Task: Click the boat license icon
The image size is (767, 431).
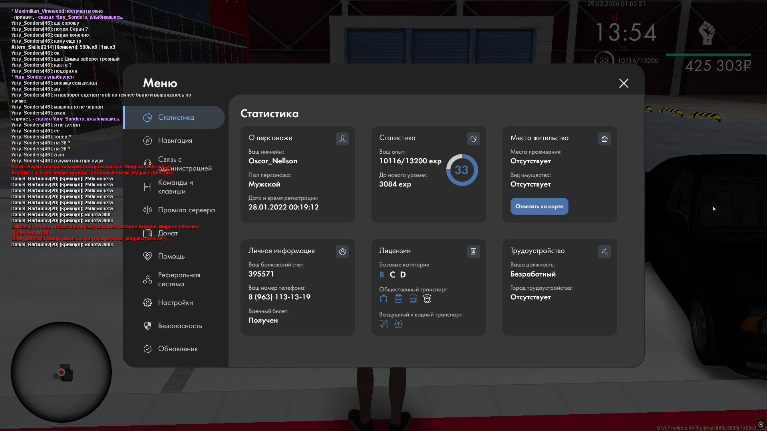Action: click(398, 324)
